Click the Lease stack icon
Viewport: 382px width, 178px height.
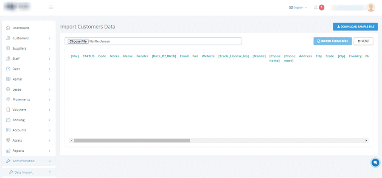8,89
